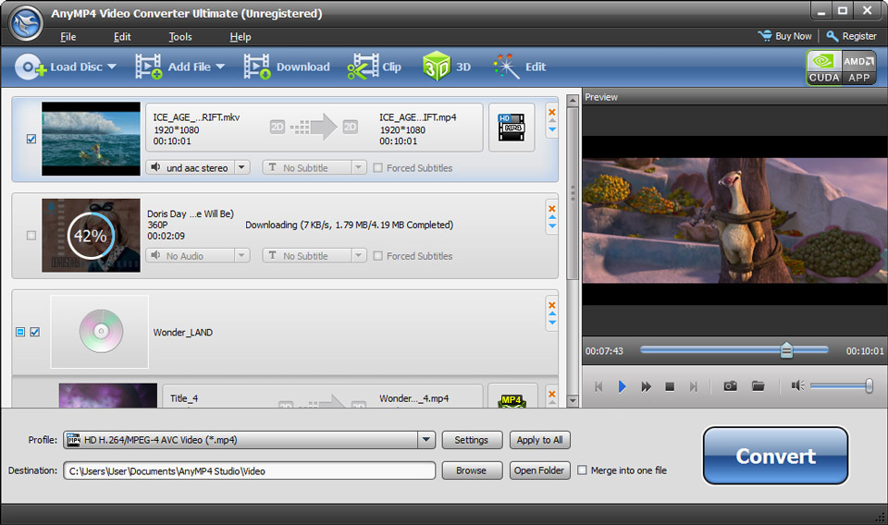The height and width of the screenshot is (525, 888).
Task: Enable Merge into one file
Action: 582,470
